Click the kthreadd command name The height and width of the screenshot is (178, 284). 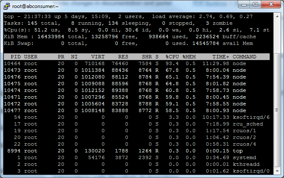[246, 164]
